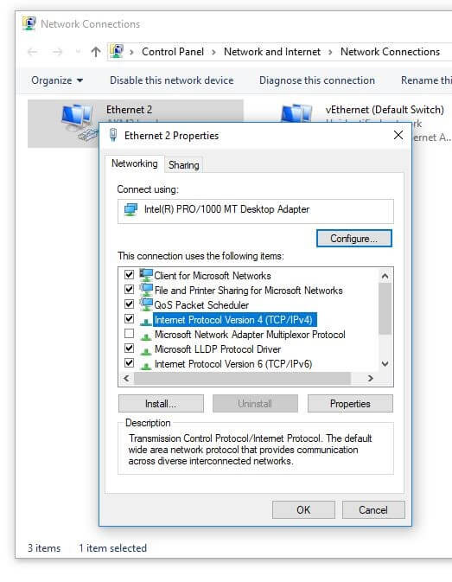
Task: Click Client for Microsoft Networks icon
Action: tap(146, 275)
